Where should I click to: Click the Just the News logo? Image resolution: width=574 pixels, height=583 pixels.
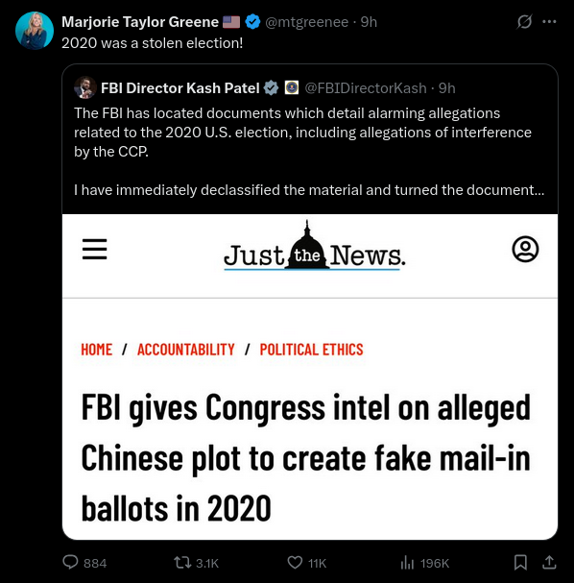coord(314,246)
